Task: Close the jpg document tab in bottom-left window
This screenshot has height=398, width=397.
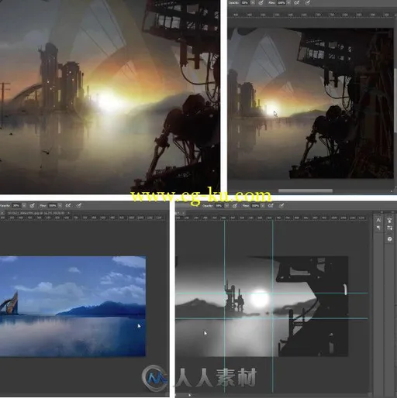Action: (x=68, y=213)
